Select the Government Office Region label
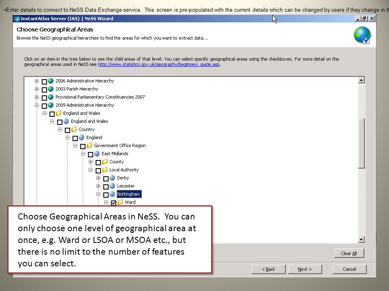This screenshot has width=389, height=291. tap(120, 145)
